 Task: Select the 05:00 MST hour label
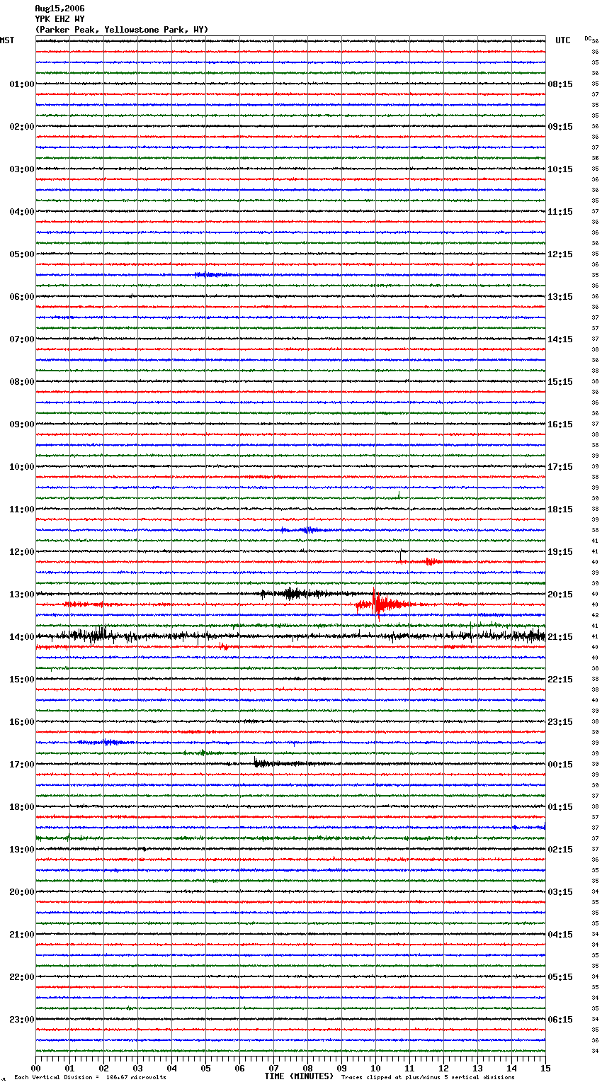[x=22, y=254]
